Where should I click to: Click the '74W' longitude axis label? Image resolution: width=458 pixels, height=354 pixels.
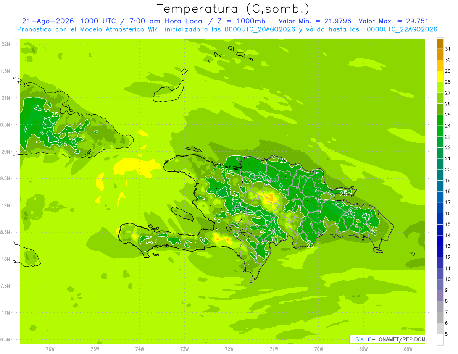click(139, 349)
